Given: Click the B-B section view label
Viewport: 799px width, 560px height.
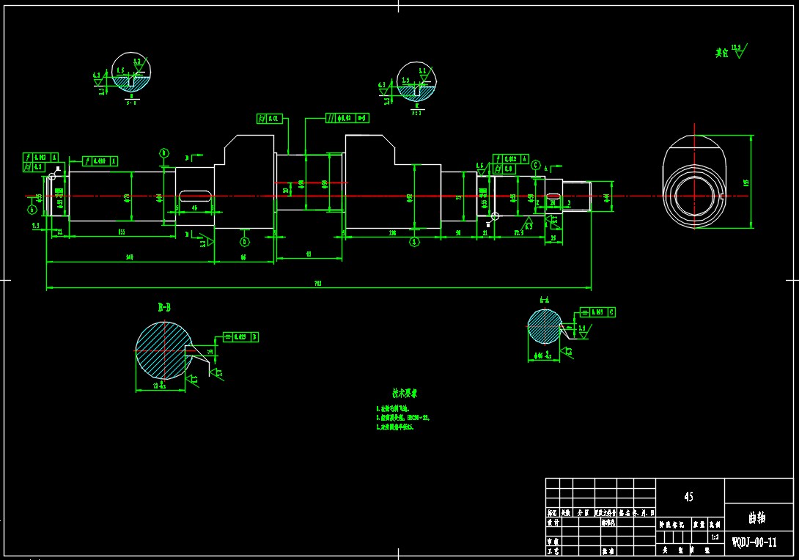Looking at the screenshot, I should 163,307.
